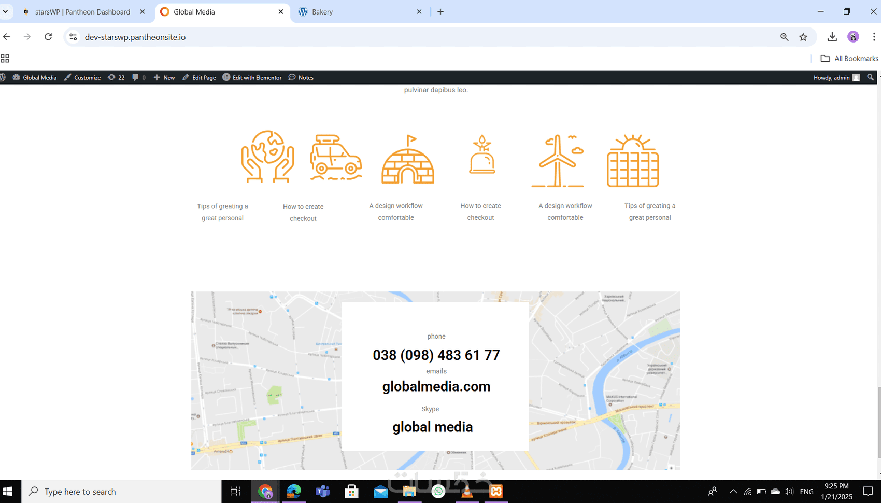Click the admin bar search magnifier

click(871, 77)
